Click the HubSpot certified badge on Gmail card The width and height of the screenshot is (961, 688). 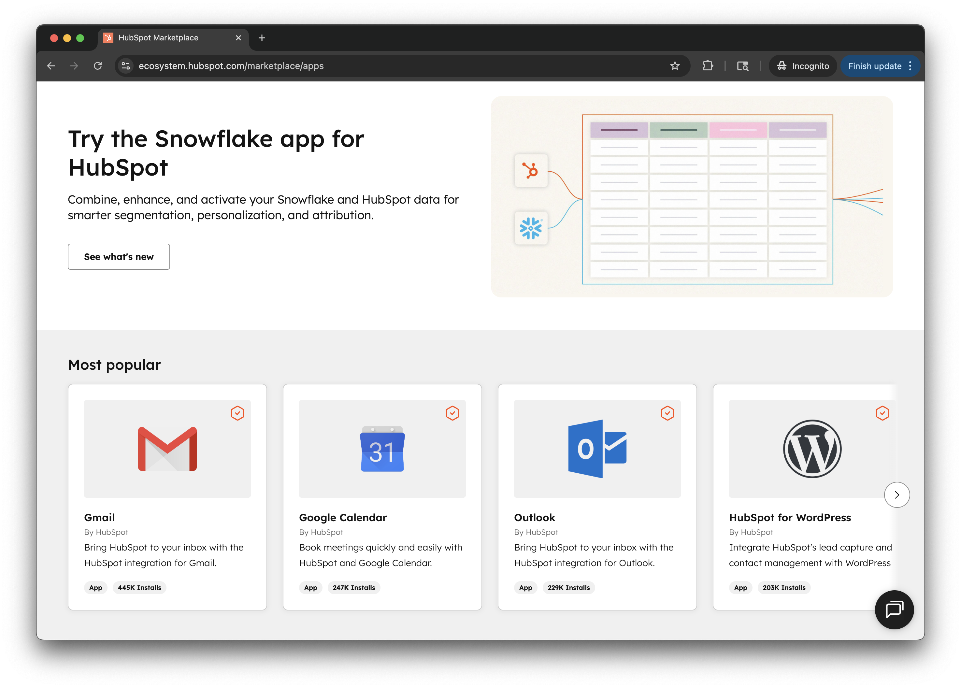(237, 413)
